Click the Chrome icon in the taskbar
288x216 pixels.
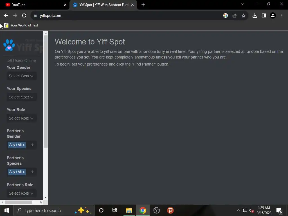coord(143,210)
